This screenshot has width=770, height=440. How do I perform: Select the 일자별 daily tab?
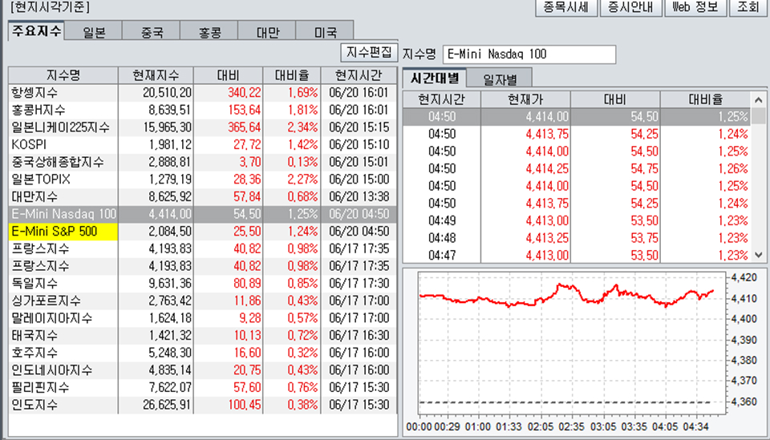pos(500,79)
